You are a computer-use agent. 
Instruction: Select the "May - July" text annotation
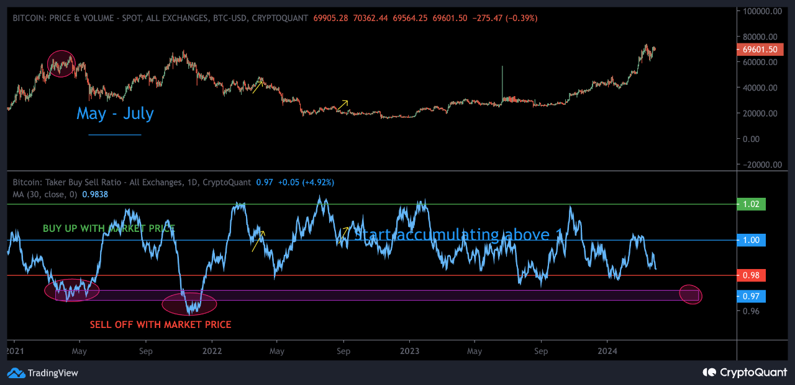click(115, 113)
